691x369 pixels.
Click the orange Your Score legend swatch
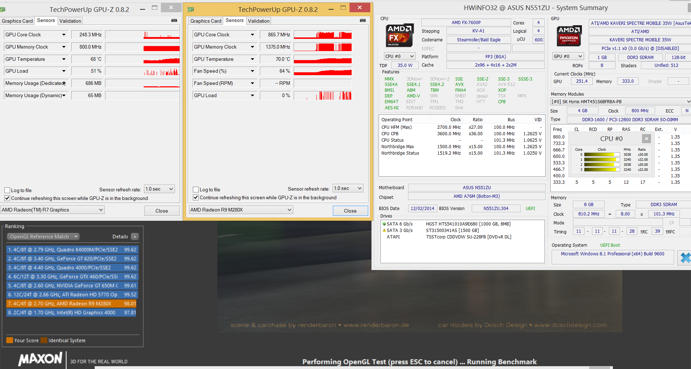click(x=10, y=340)
